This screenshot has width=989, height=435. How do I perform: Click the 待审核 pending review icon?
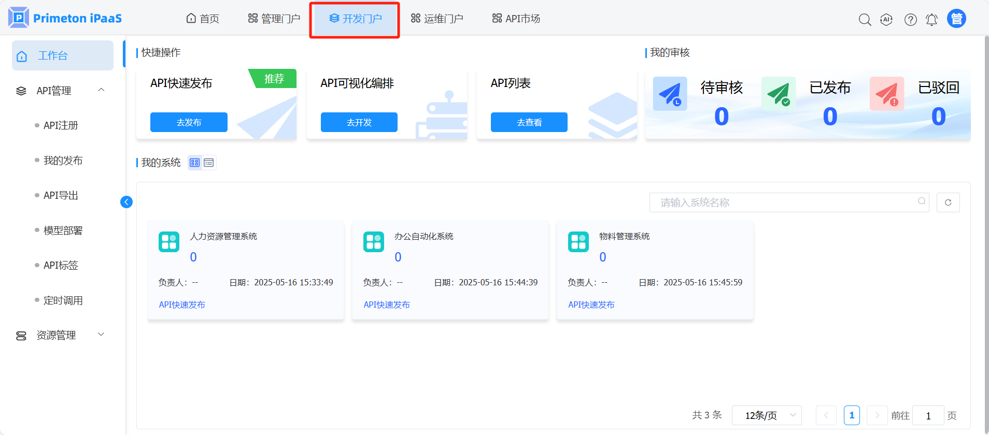pyautogui.click(x=670, y=94)
